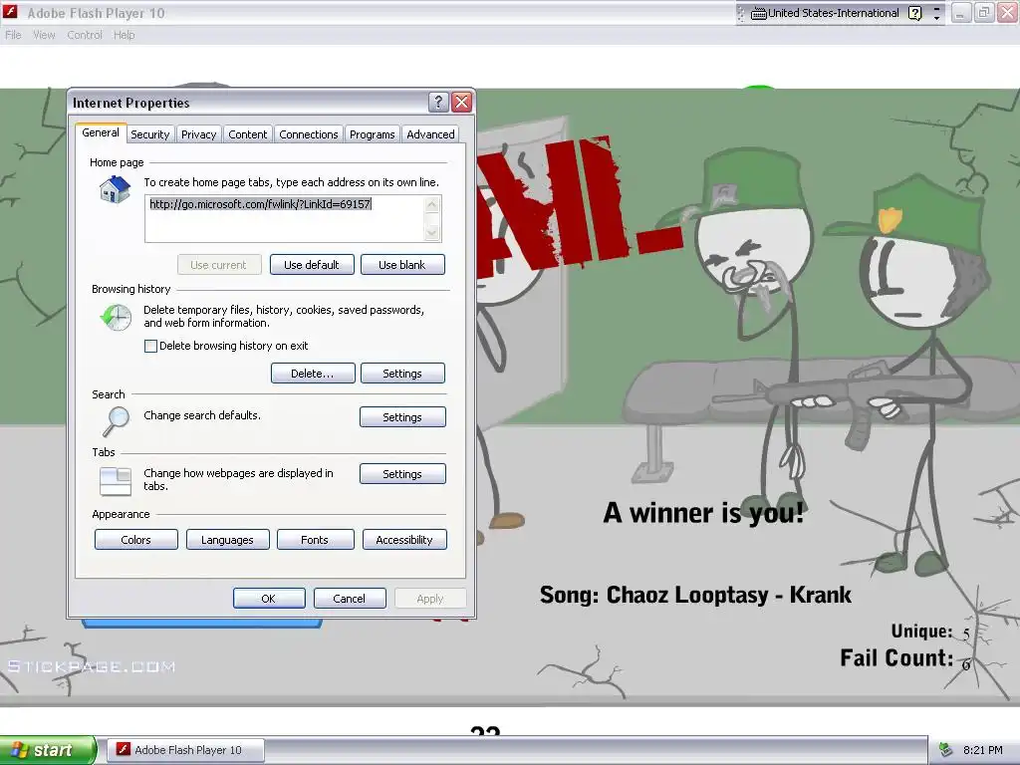Select the Programs tab
This screenshot has height=765, width=1020.
tap(373, 134)
